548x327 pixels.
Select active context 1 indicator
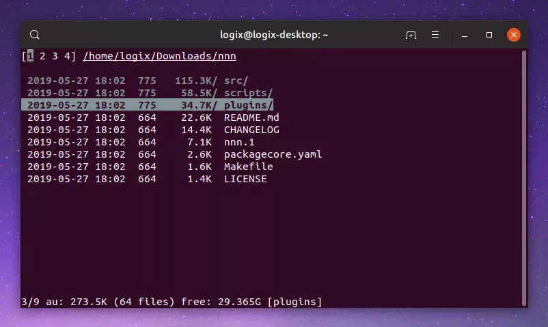pyautogui.click(x=31, y=56)
